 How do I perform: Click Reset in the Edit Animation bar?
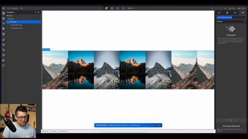coord(152,125)
